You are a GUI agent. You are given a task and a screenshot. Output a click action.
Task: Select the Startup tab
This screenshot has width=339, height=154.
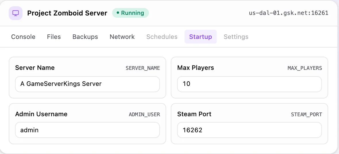tap(201, 37)
